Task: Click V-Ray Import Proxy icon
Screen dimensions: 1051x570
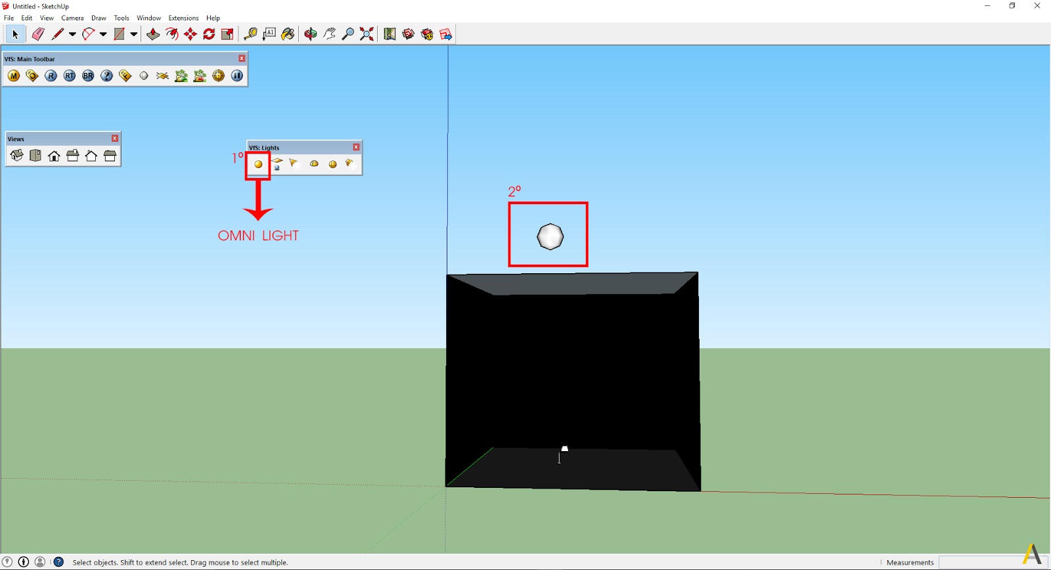Action: (200, 76)
